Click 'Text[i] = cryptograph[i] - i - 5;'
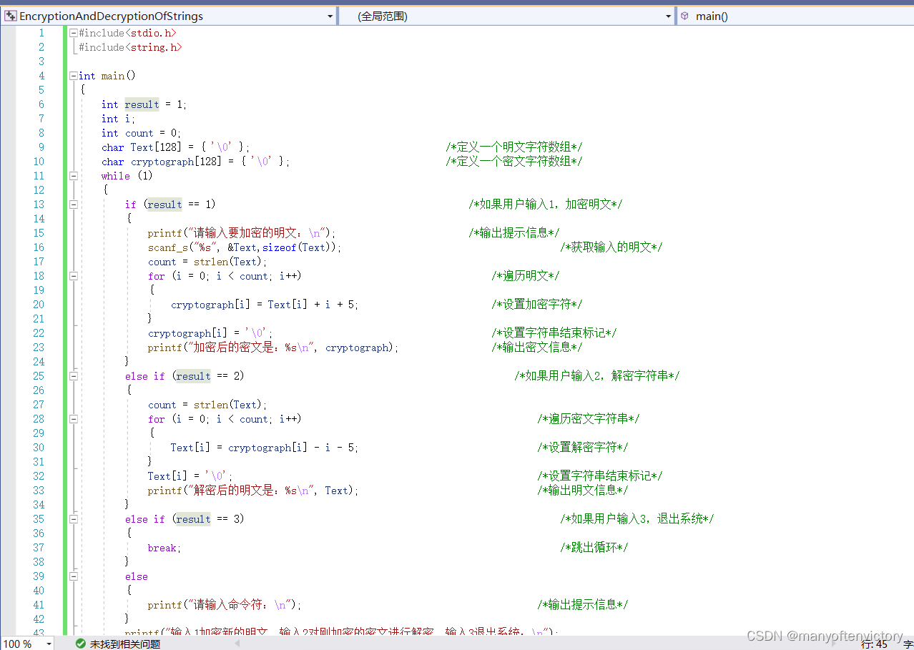The width and height of the screenshot is (914, 650). (x=265, y=448)
